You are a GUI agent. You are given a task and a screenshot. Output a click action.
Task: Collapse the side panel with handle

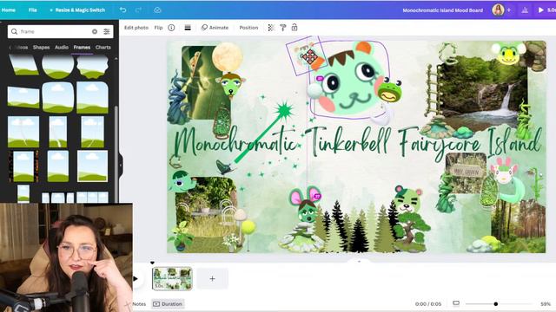tap(121, 165)
